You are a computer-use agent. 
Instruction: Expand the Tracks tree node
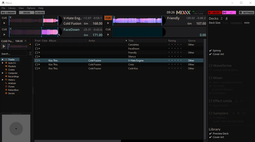pyautogui.click(x=2, y=60)
